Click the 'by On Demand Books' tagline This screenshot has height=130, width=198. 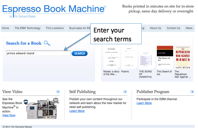22,16
